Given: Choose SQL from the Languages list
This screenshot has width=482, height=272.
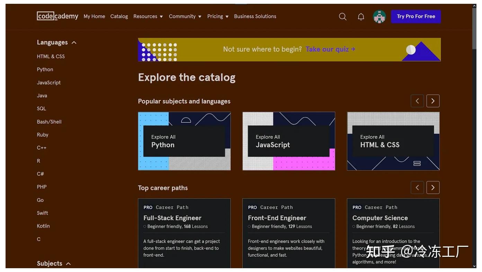Looking at the screenshot, I should (42, 108).
